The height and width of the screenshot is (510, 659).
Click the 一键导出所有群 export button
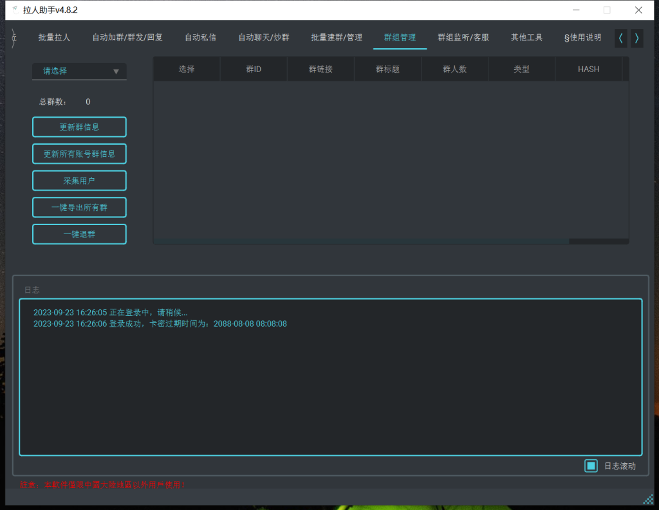[x=79, y=207]
